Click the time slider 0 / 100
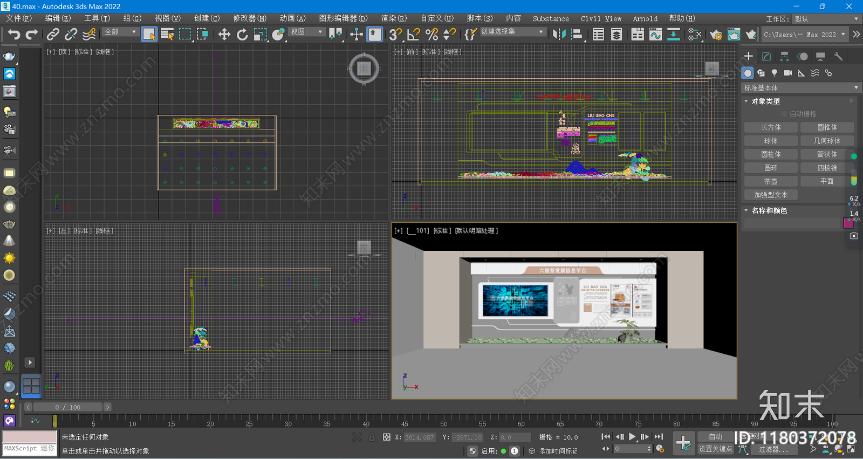The image size is (863, 459). tap(67, 407)
